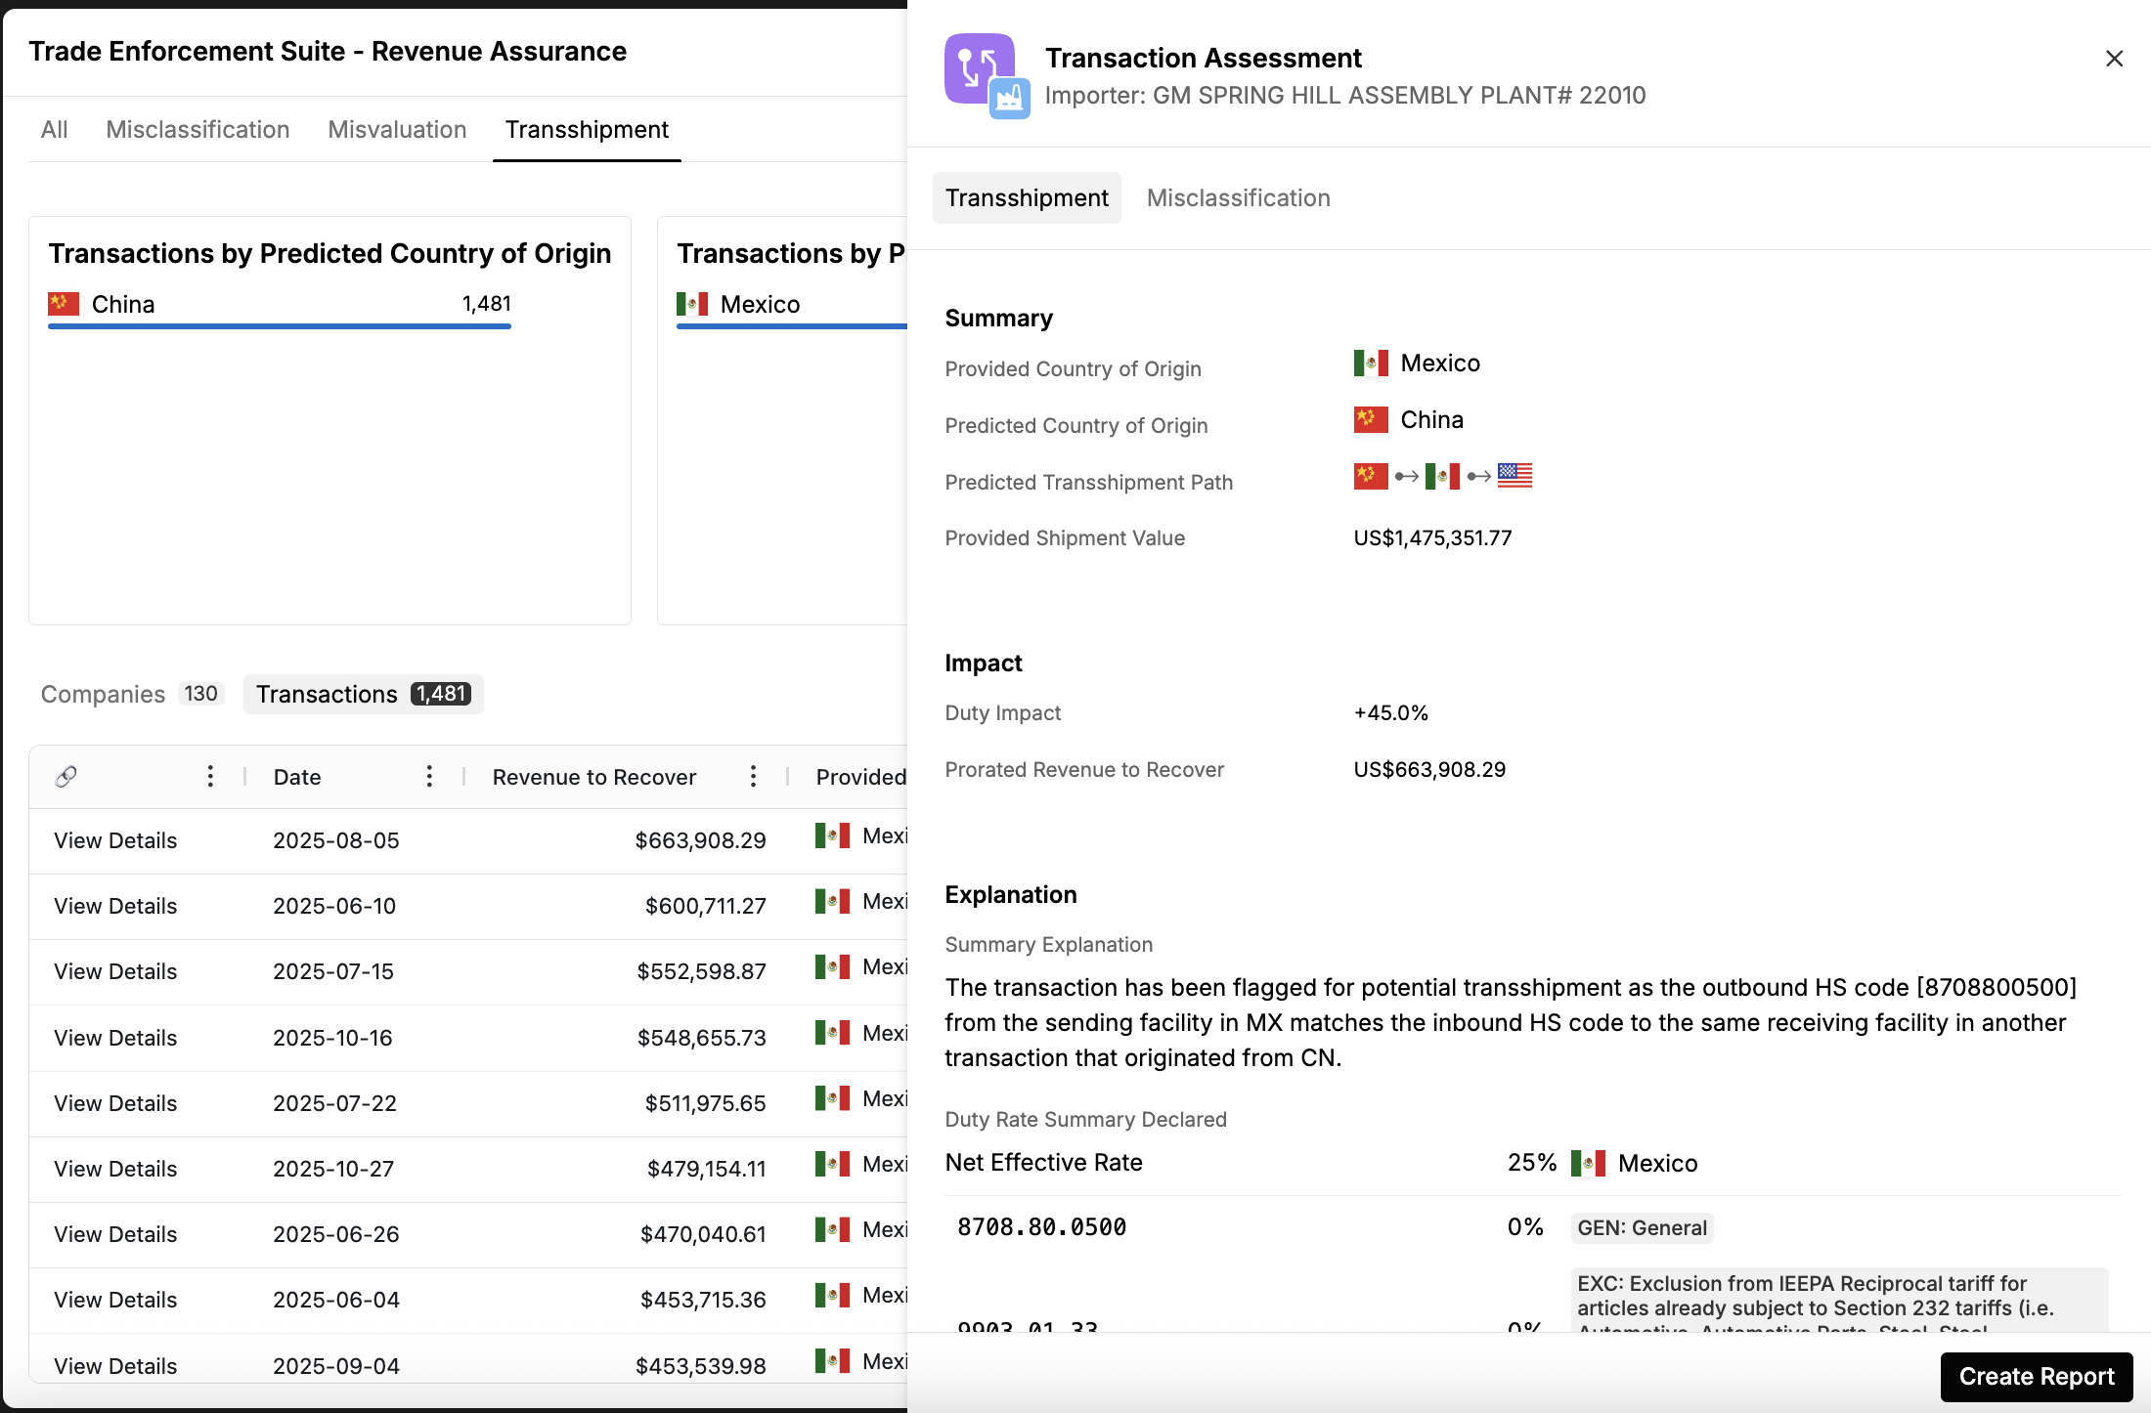Switch to the All tab
This screenshot has width=2151, height=1413.
[x=54, y=130]
